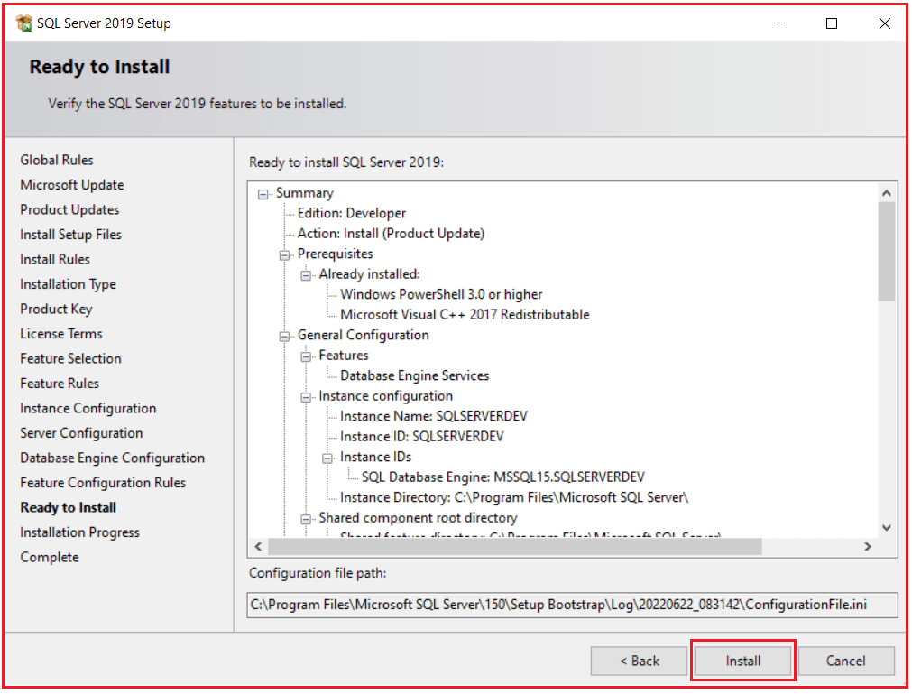Collapse the Instance IDs node
The height and width of the screenshot is (694, 912).
(x=327, y=458)
